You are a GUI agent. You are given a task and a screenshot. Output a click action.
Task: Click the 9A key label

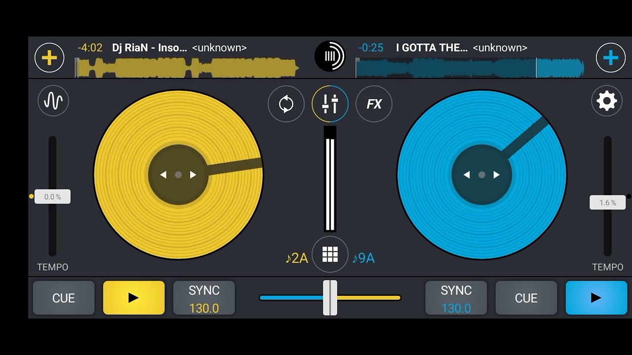[x=363, y=258]
